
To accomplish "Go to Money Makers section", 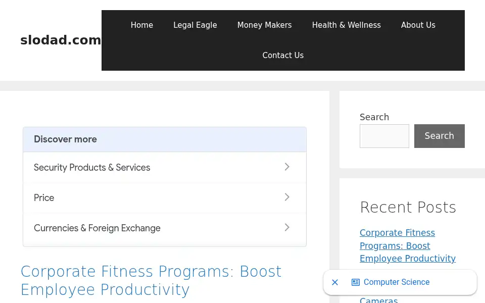I will (x=264, y=25).
